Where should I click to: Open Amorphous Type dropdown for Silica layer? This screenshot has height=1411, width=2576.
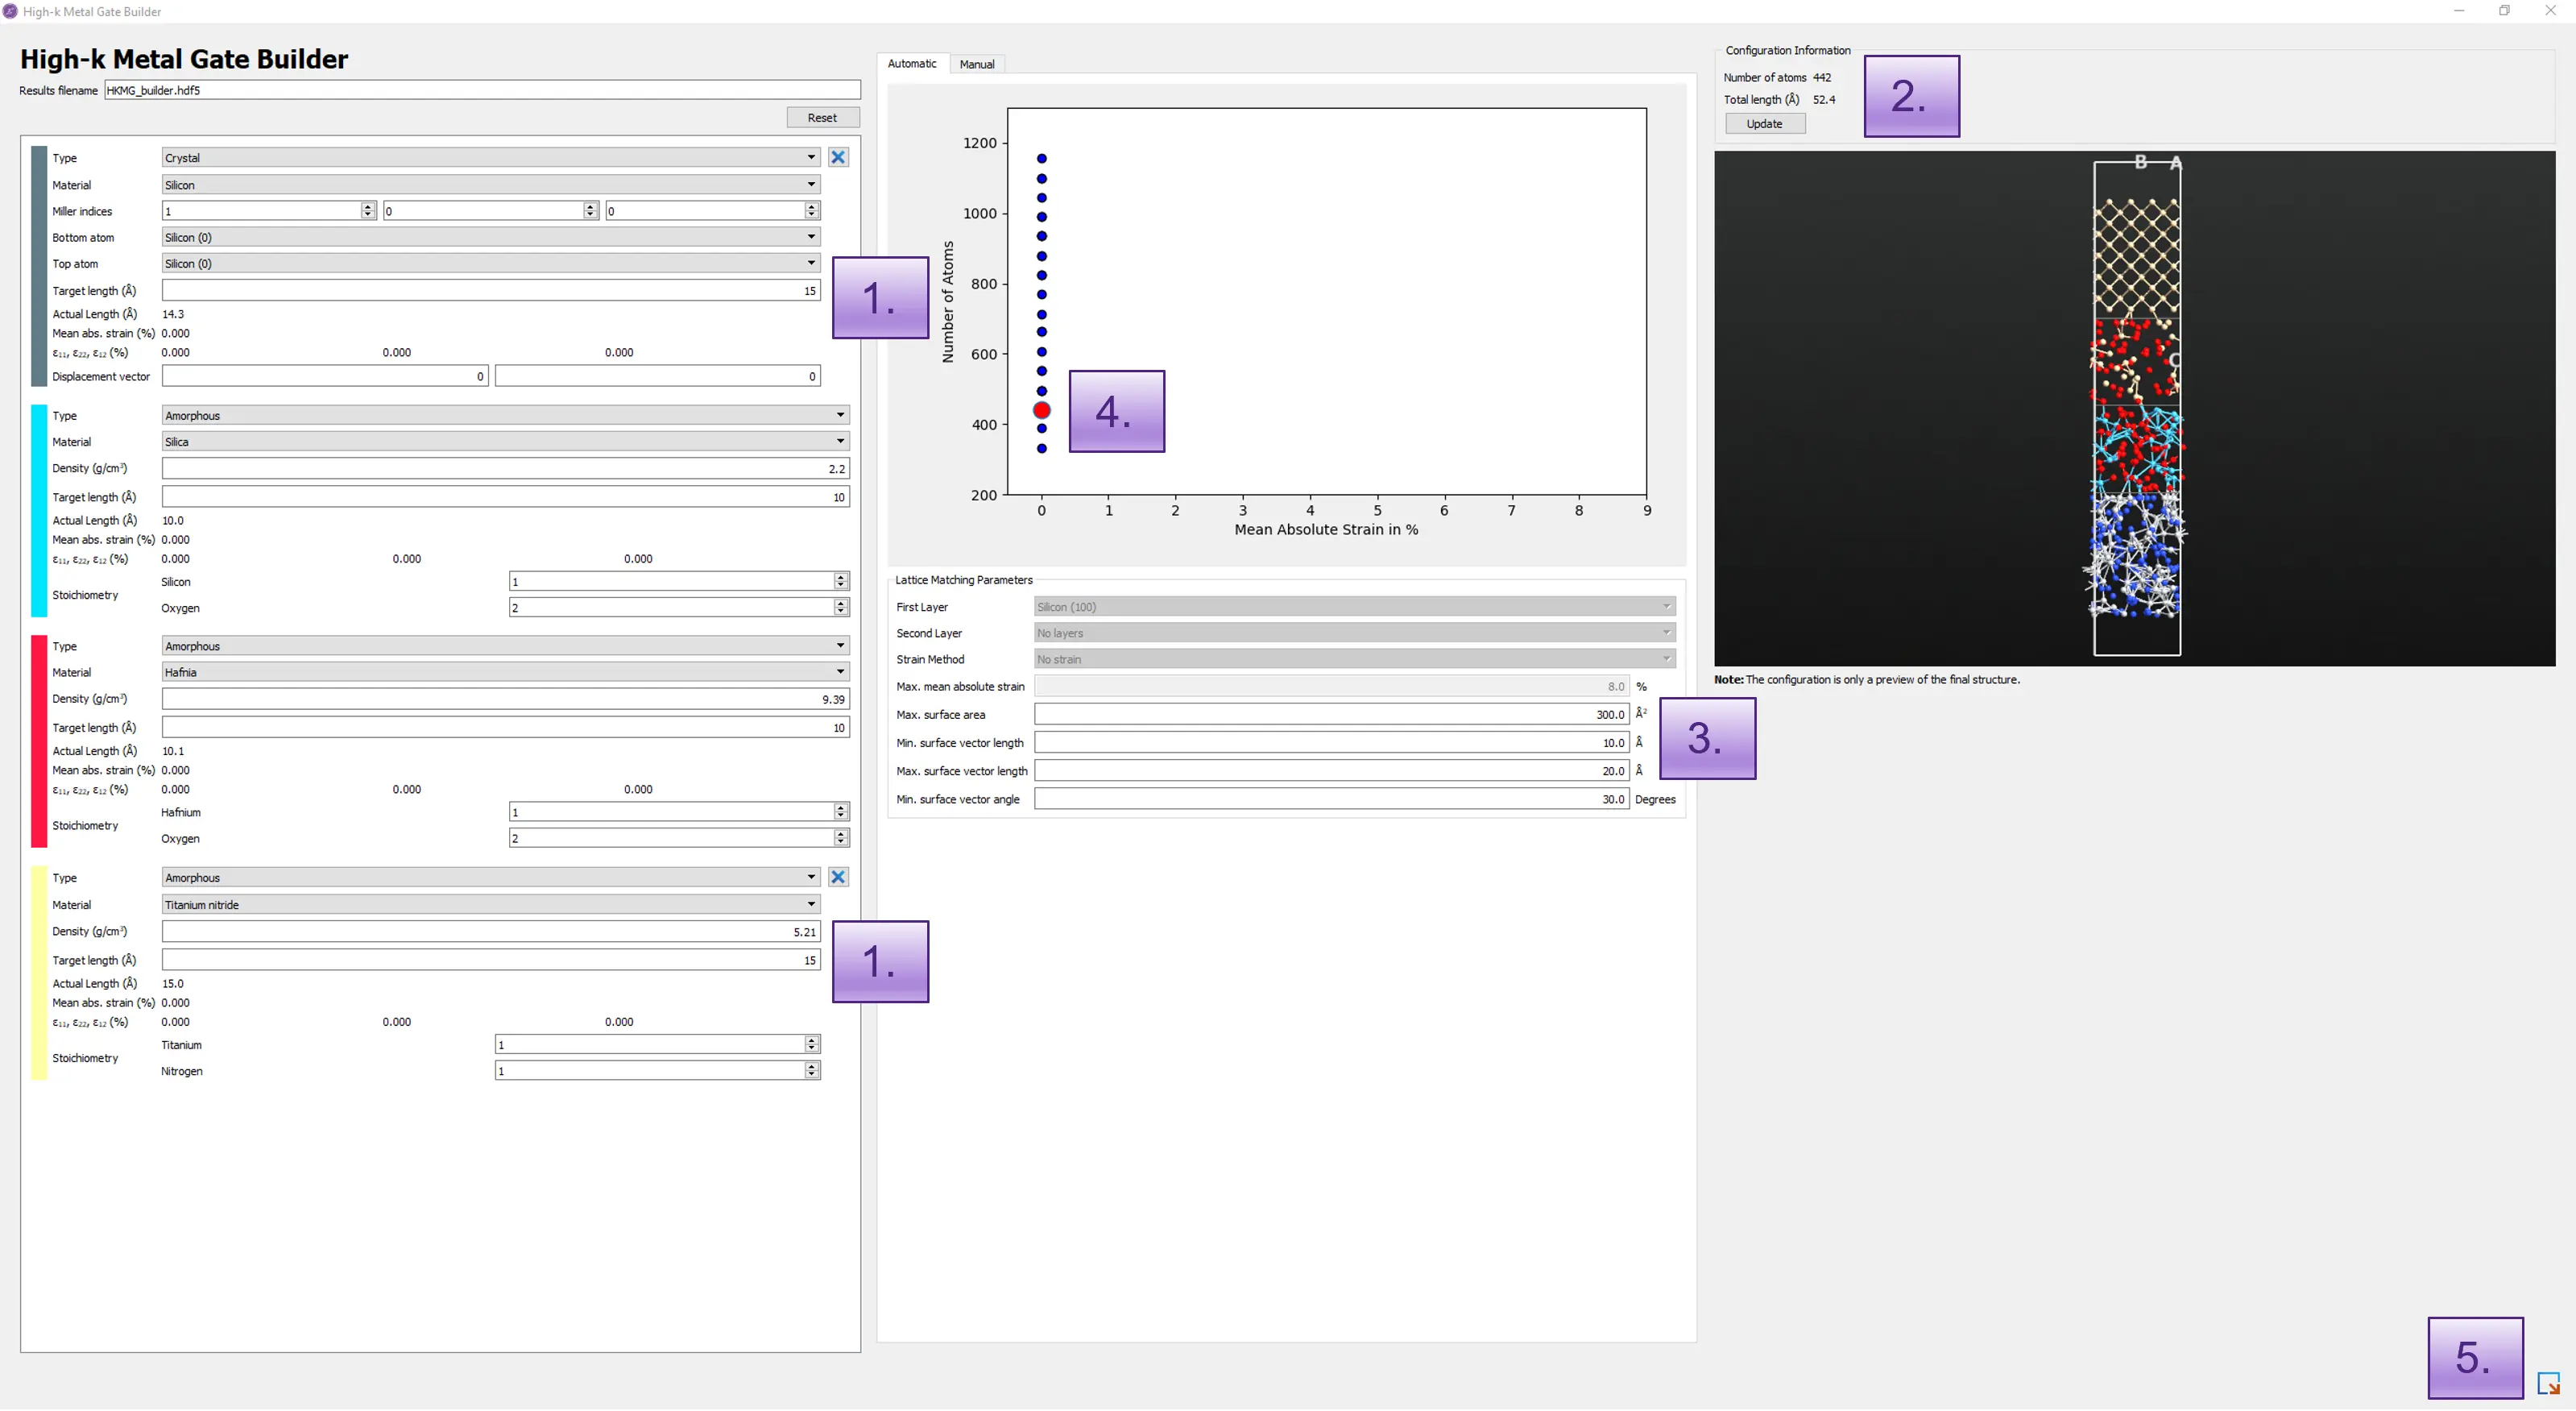(505, 415)
